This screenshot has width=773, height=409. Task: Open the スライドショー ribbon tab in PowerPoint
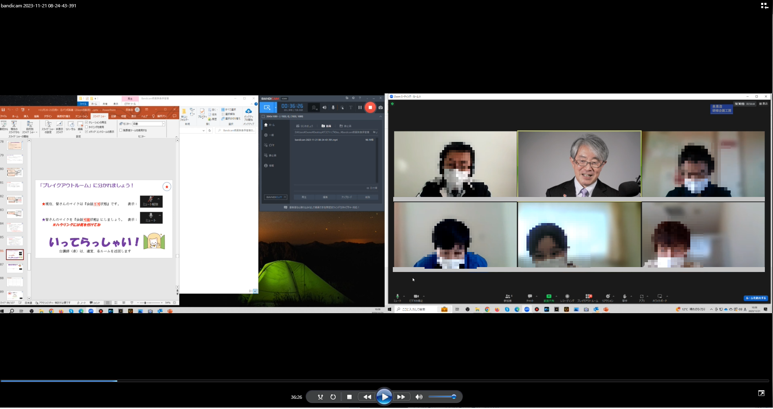[99, 116]
